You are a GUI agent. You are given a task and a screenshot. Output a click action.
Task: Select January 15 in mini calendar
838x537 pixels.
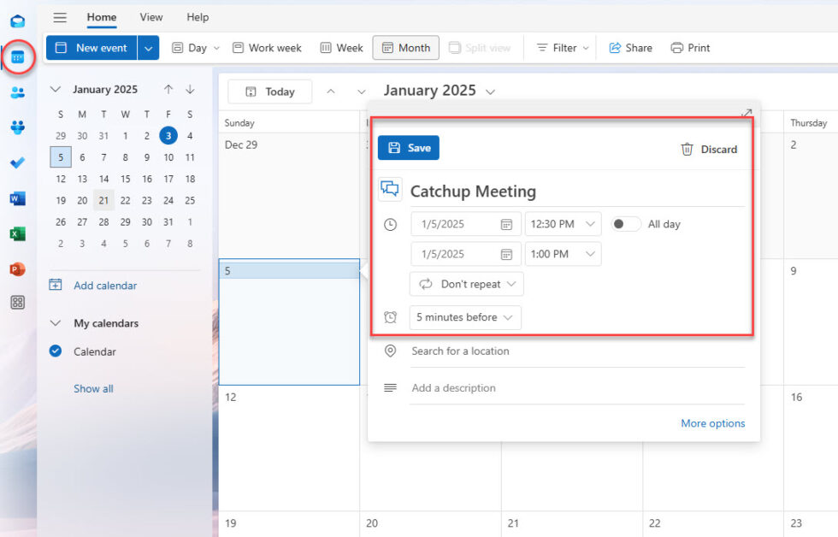[125, 179]
